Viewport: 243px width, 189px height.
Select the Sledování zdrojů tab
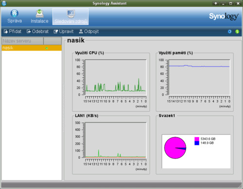click(70, 17)
